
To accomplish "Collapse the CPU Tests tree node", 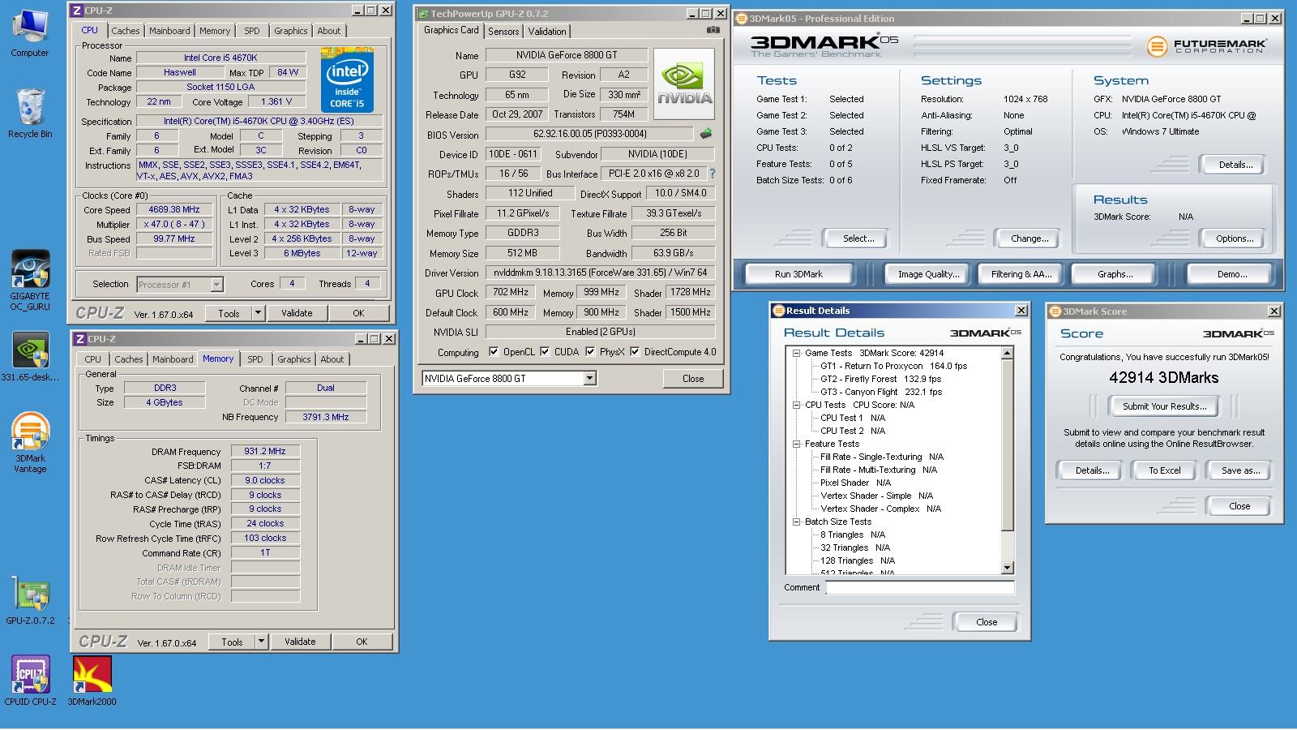I will (797, 405).
